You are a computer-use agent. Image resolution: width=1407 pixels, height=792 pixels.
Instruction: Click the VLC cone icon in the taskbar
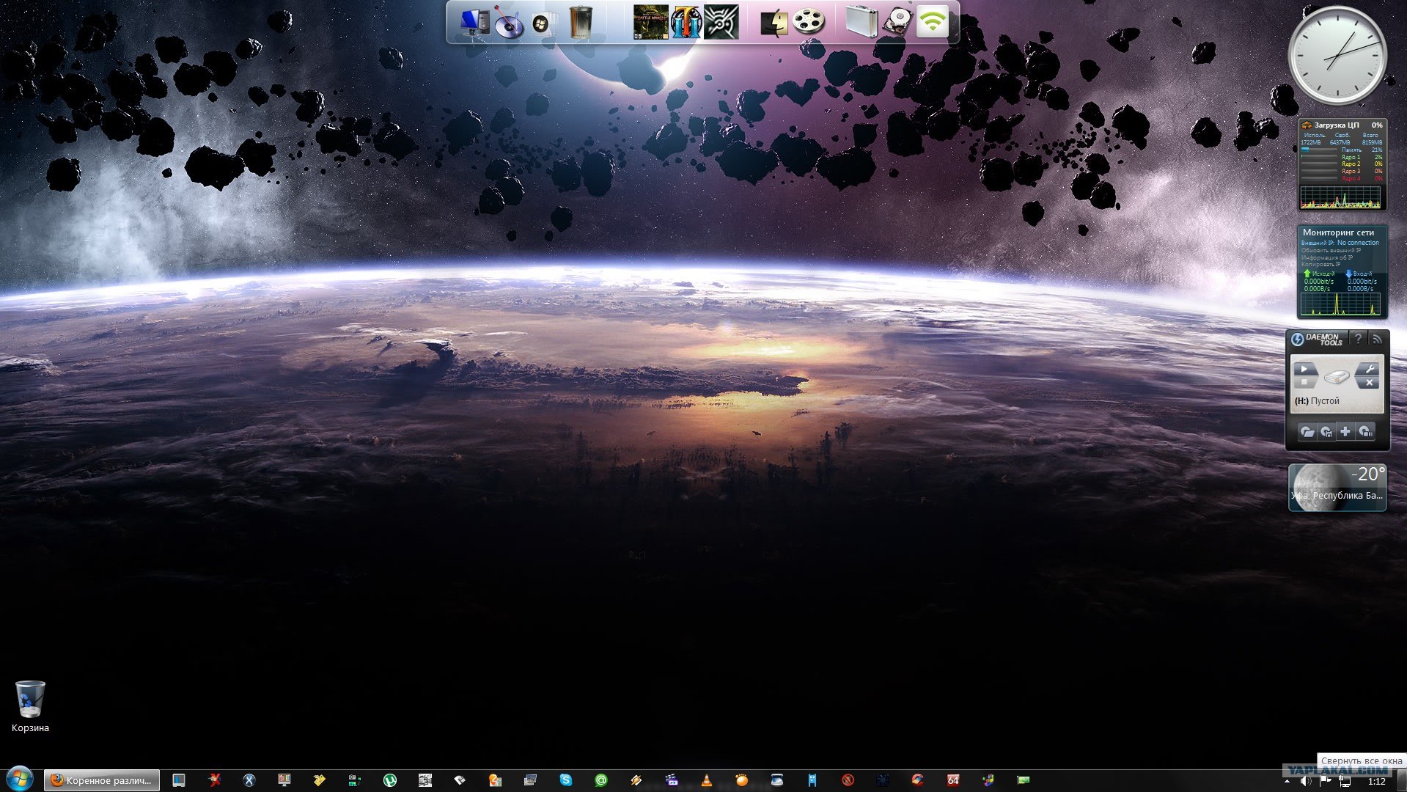(x=706, y=780)
